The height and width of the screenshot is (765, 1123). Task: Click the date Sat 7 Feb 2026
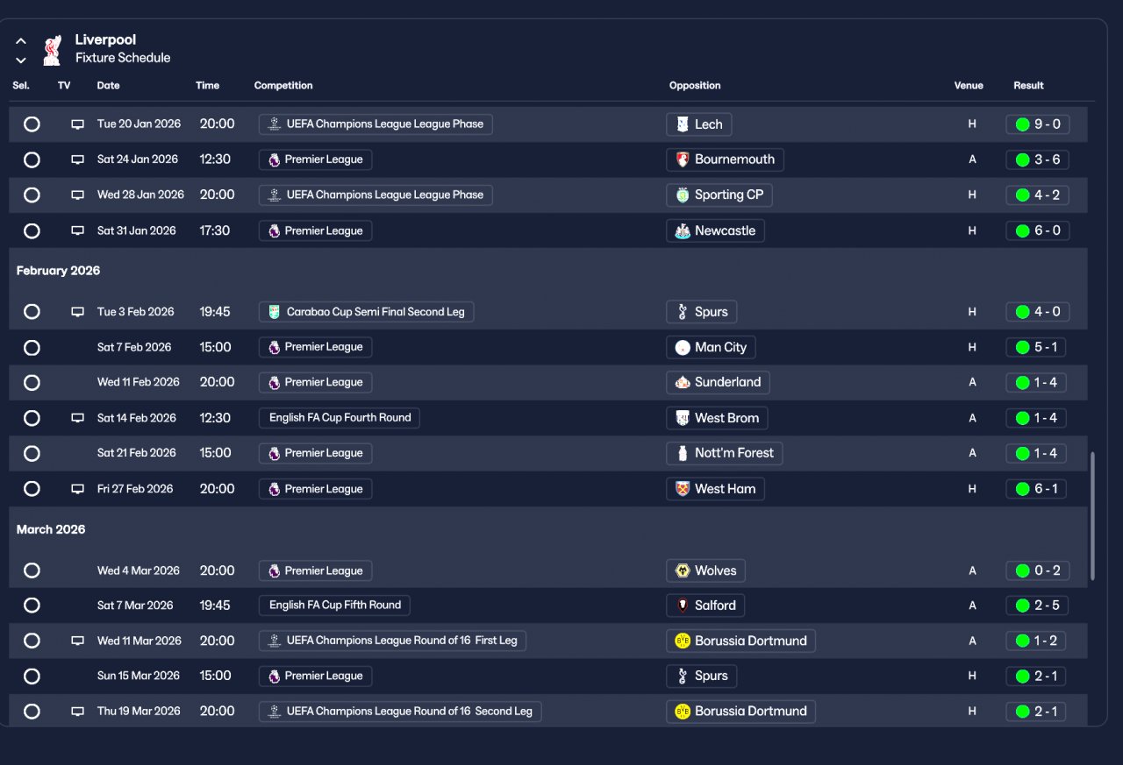coord(134,348)
